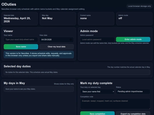154x115 pixels.
Task: Click Export my completion data button
Action: pyautogui.click(x=133, y=113)
